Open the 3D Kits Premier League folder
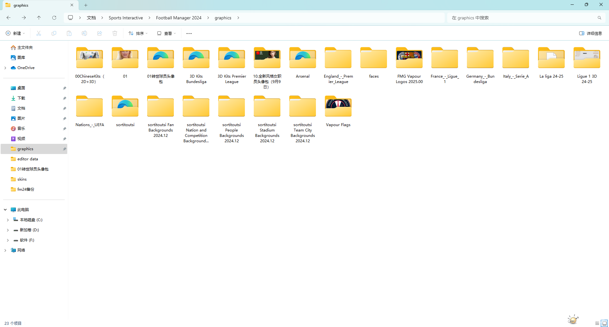 pyautogui.click(x=232, y=65)
